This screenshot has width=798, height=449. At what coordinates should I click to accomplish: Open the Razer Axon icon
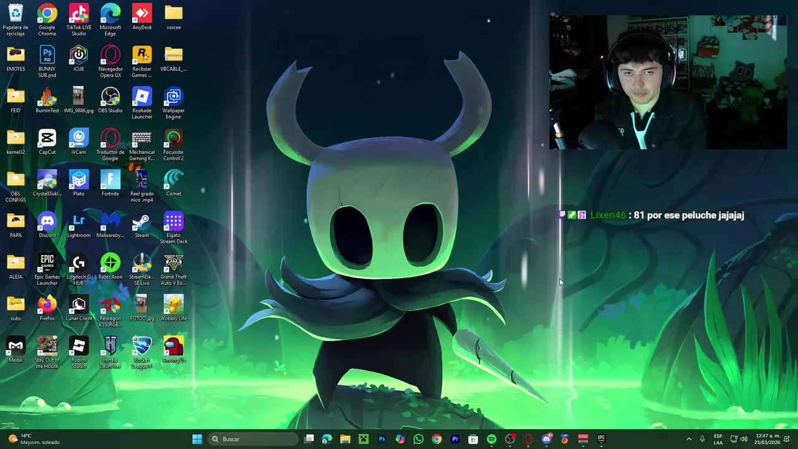point(110,267)
